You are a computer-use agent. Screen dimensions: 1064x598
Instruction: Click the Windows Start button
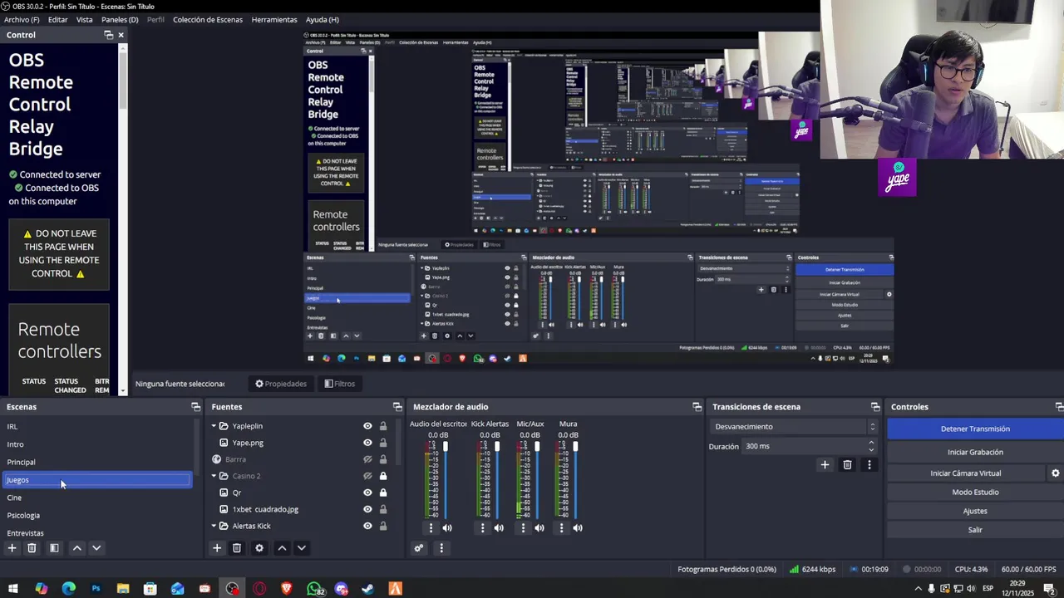point(12,589)
